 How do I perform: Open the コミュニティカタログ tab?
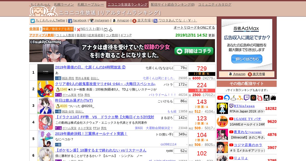[x=215, y=4]
